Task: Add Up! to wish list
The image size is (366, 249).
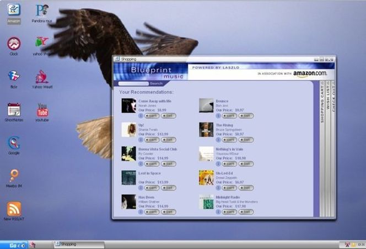Action: (x=169, y=140)
